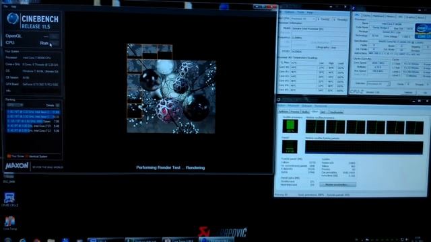This screenshot has width=431, height=242.
Task: Open the Users tab in Task Manager
Action: (x=336, y=112)
